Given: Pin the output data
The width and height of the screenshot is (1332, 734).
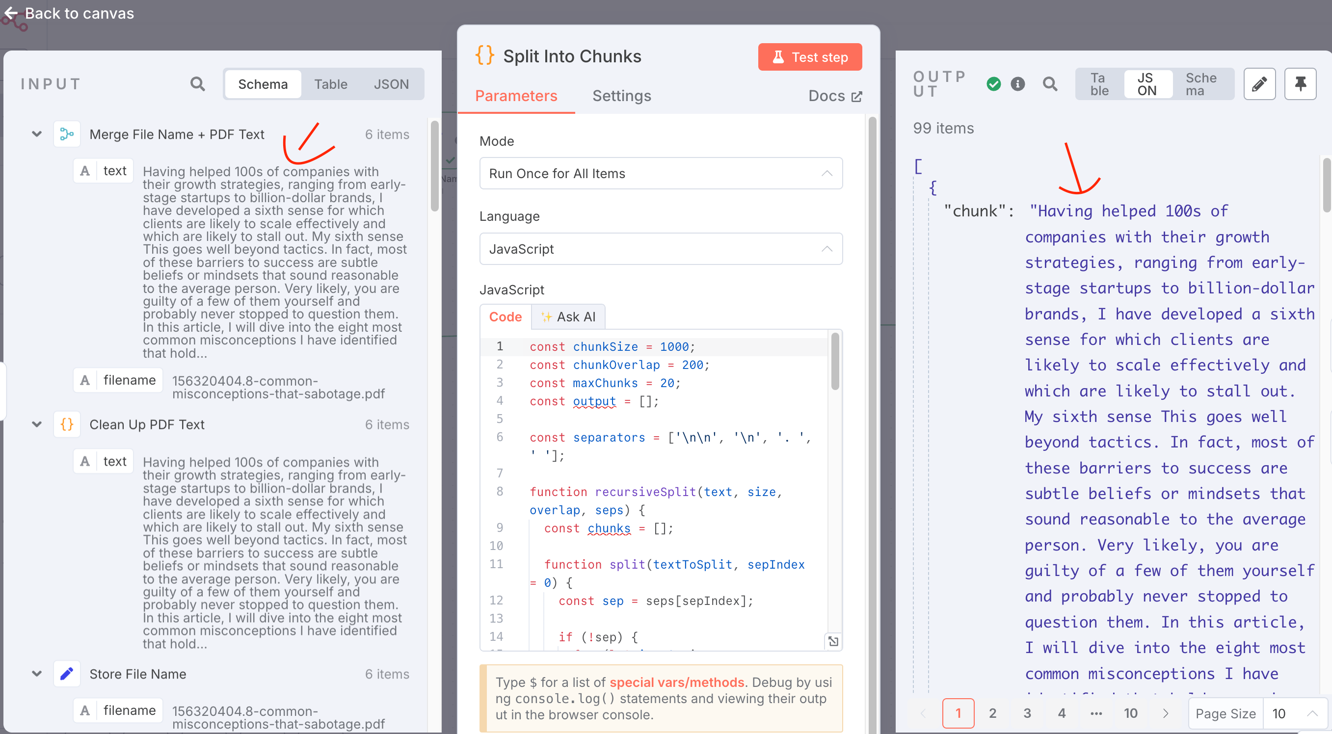Looking at the screenshot, I should click(1300, 84).
